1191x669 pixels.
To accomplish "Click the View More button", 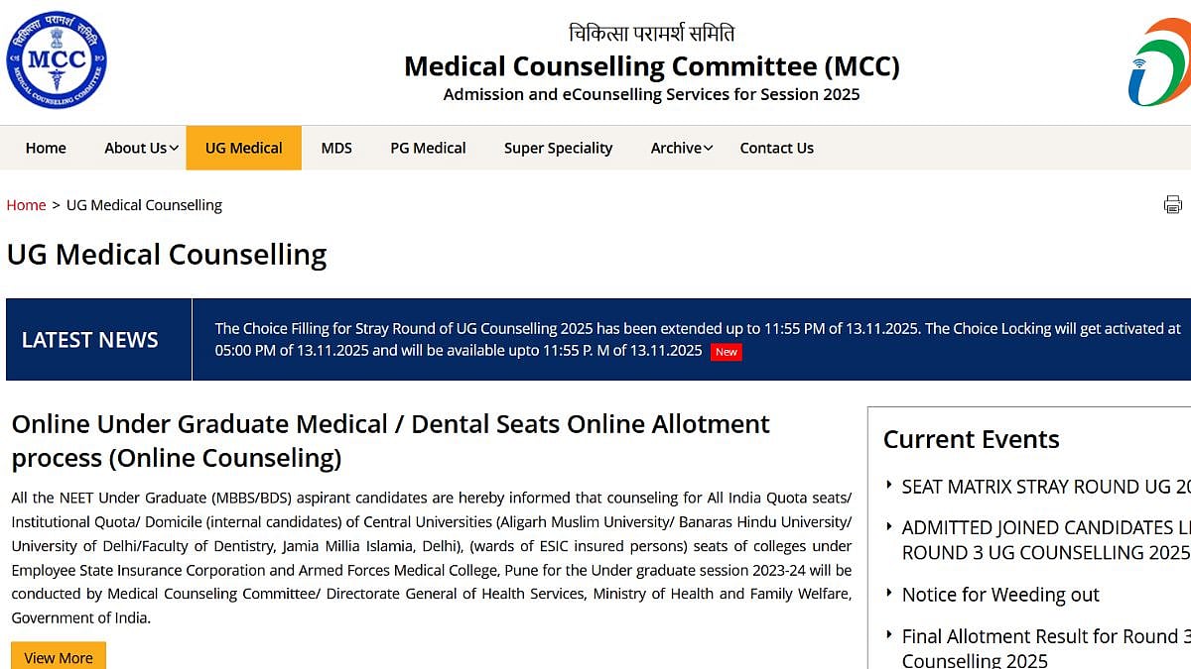I will [x=58, y=656].
